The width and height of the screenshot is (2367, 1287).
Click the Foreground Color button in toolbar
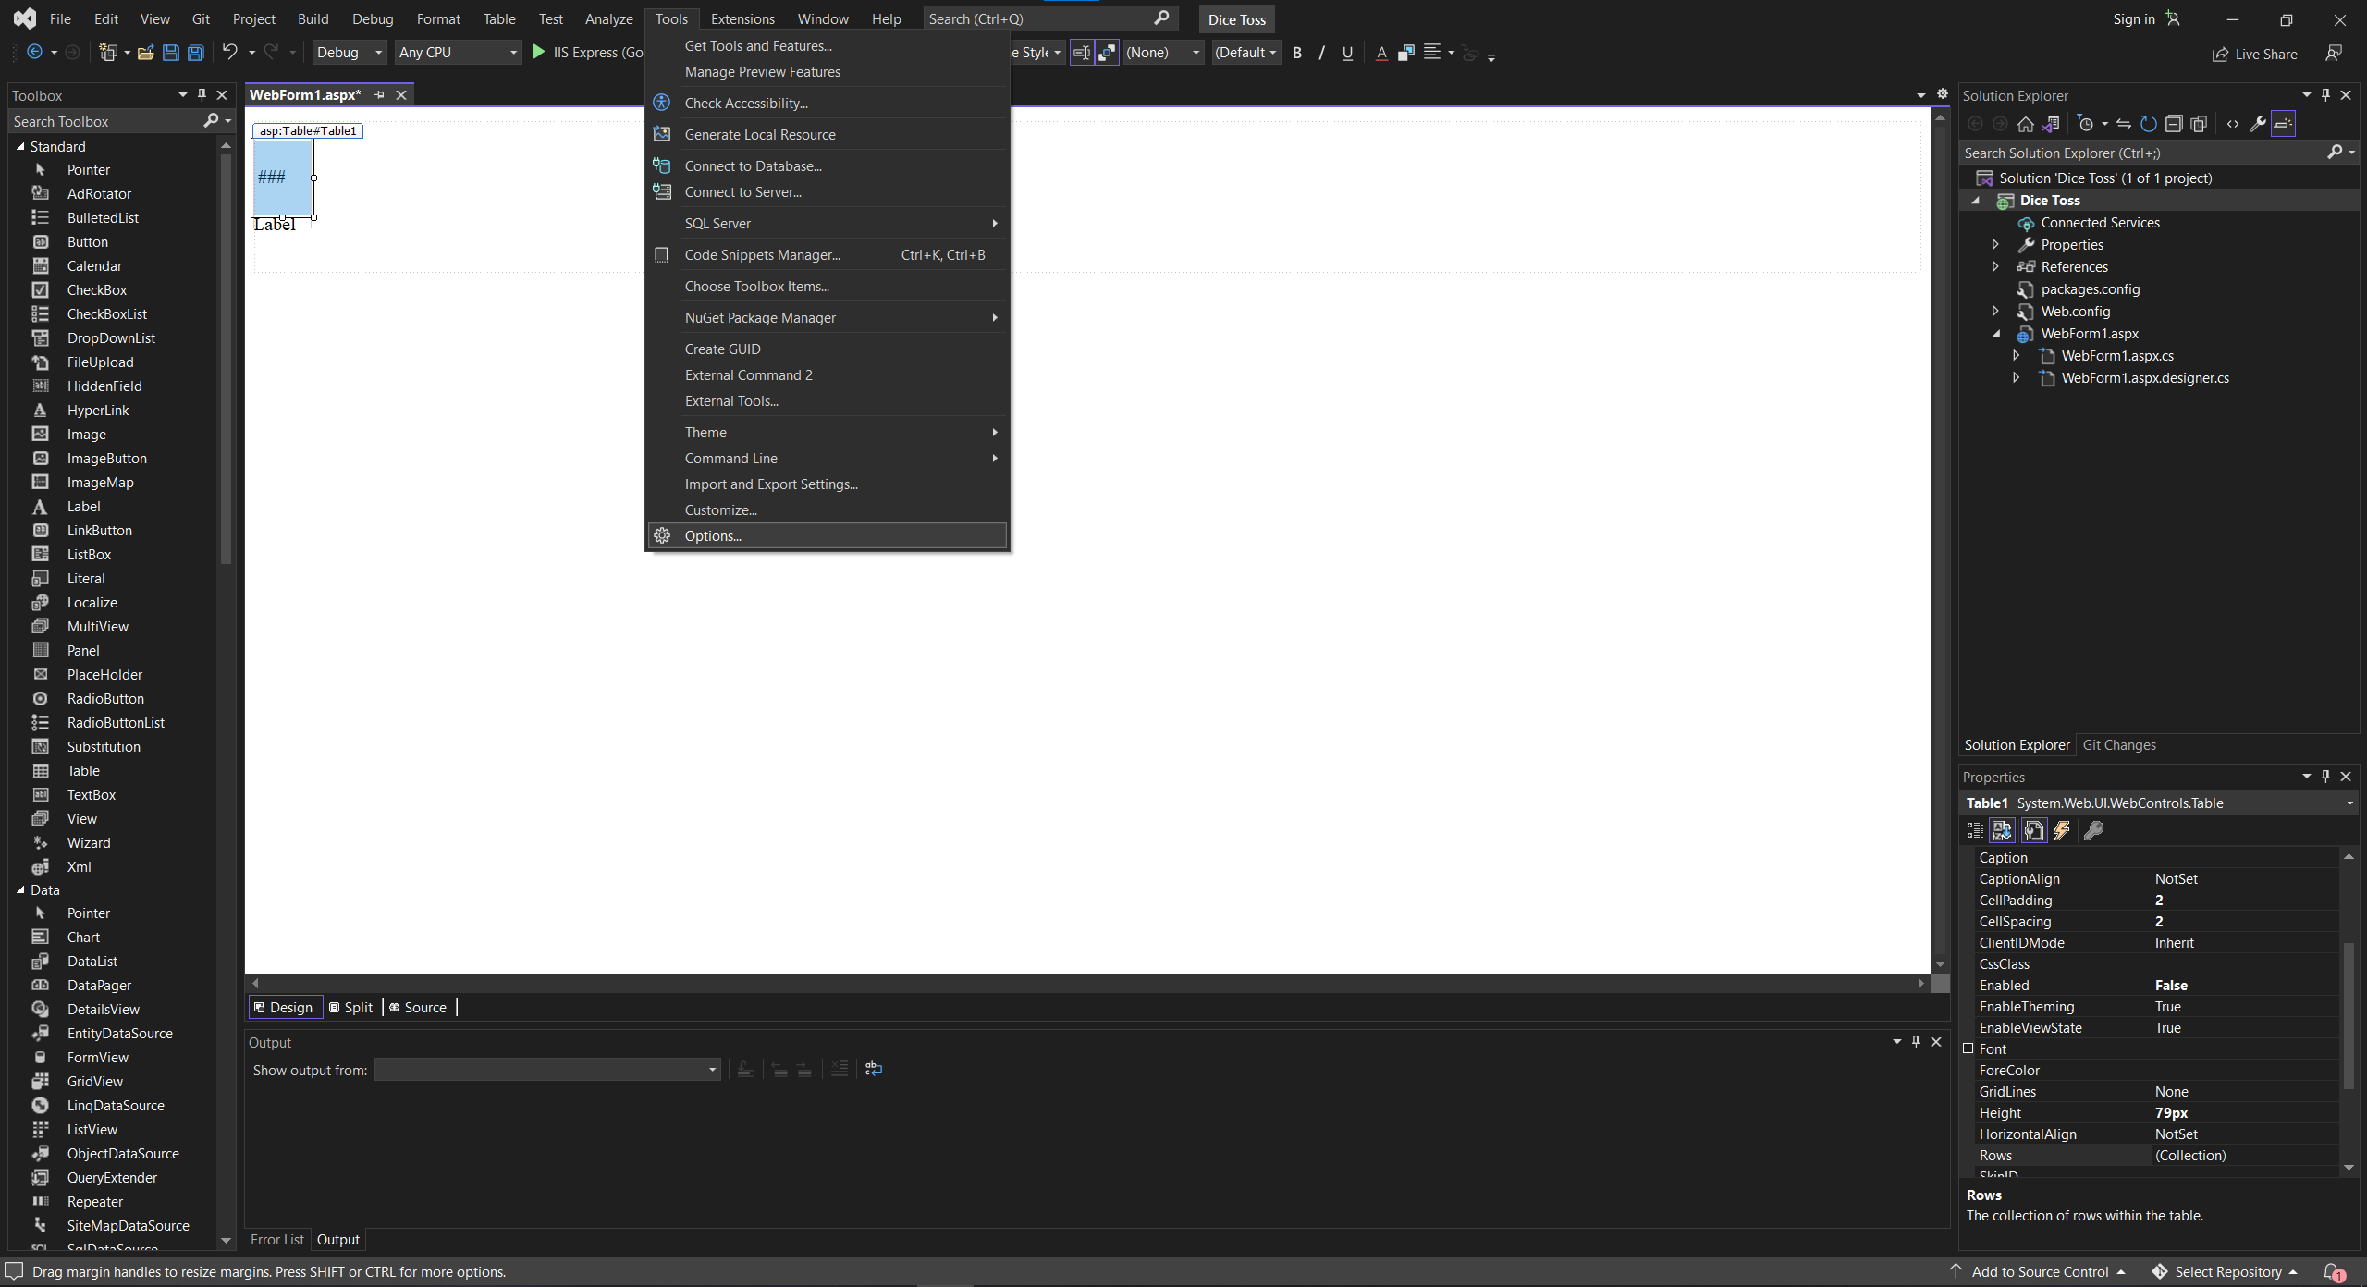coord(1381,53)
